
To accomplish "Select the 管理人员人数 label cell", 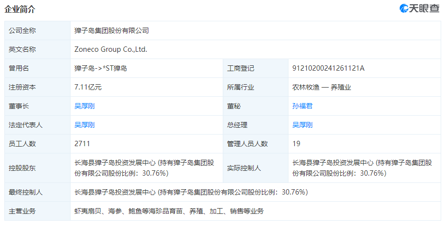I will (256, 144).
